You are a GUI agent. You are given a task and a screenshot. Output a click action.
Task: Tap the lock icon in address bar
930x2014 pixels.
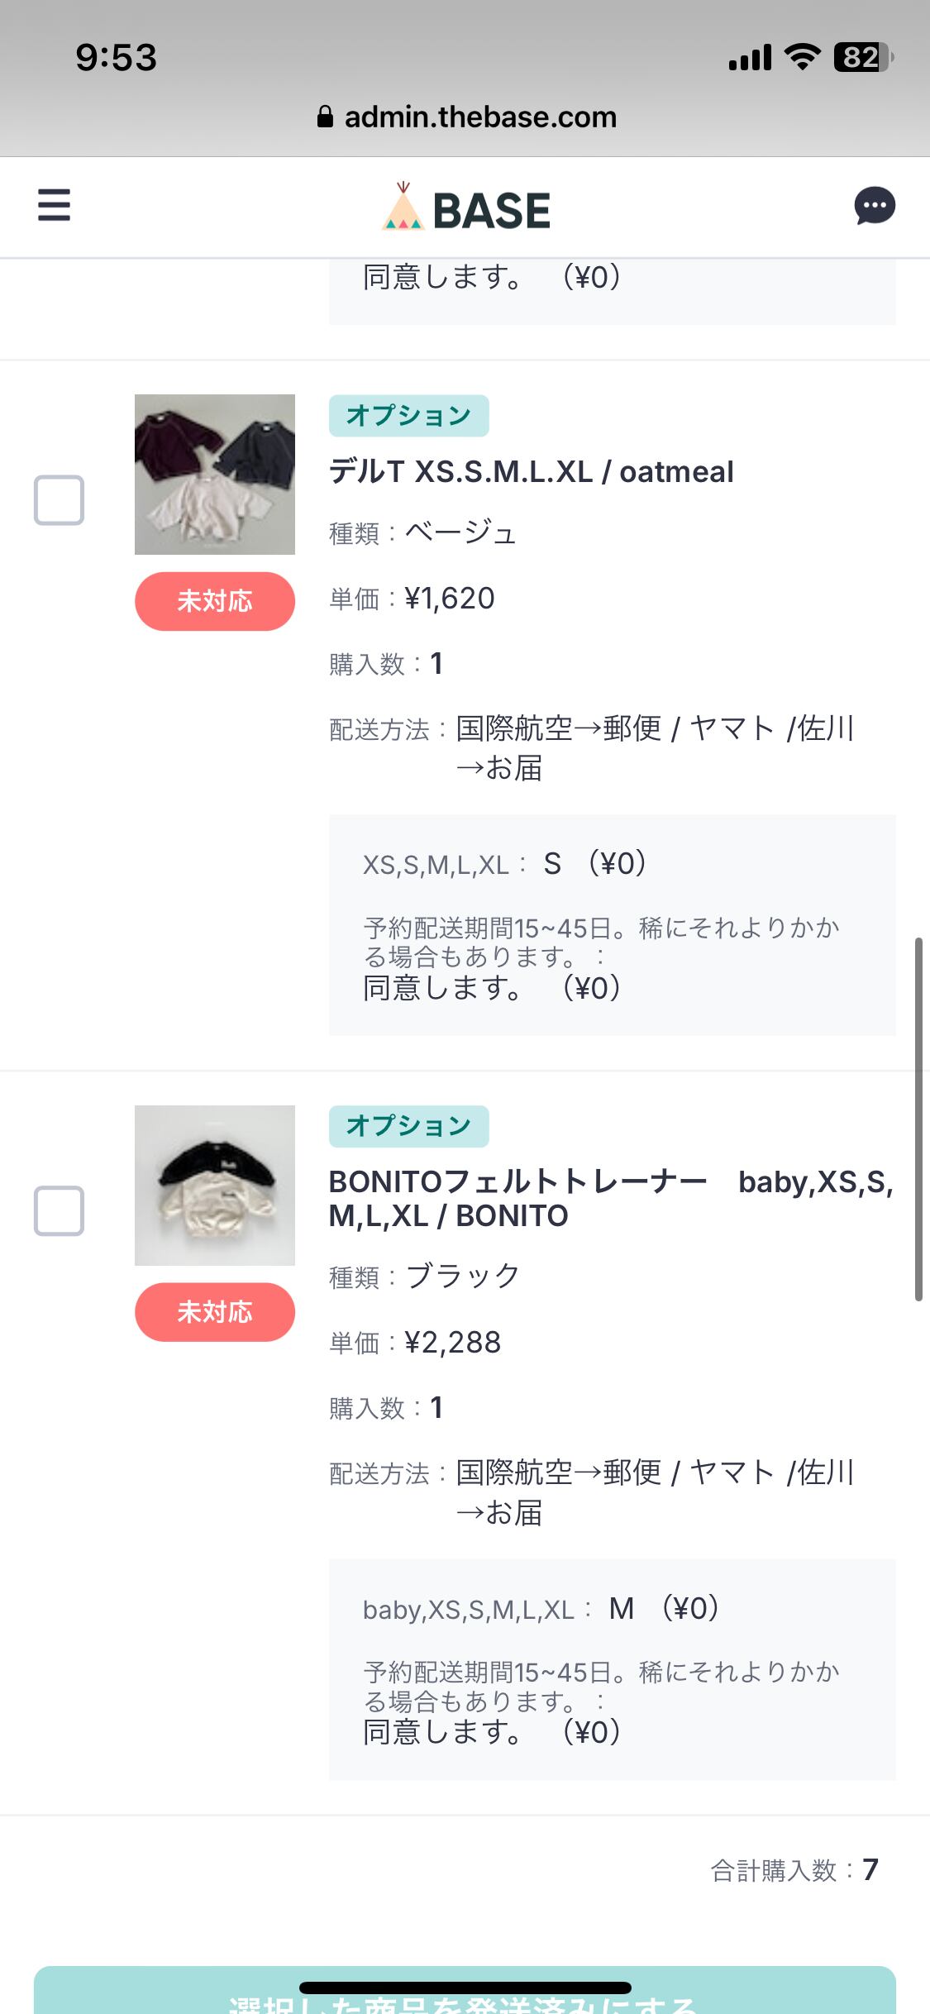325,117
